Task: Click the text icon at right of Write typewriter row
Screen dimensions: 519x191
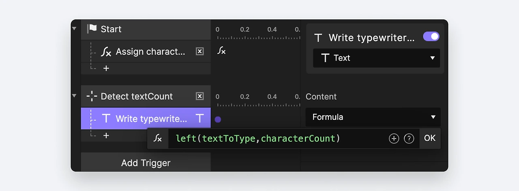Action: [199, 118]
